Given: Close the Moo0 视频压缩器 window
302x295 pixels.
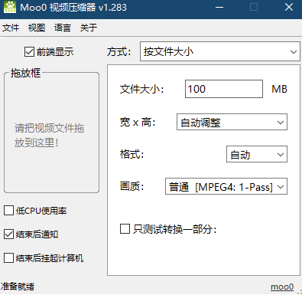Looking at the screenshot, I should tap(289, 7).
